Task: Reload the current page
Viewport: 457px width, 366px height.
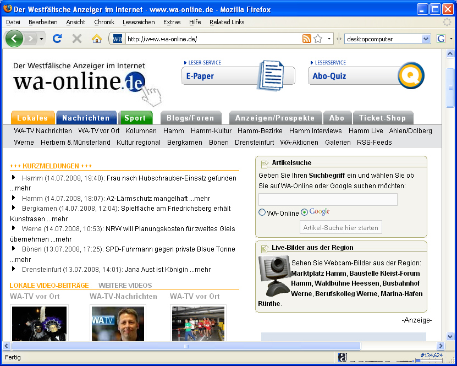Action: (x=57, y=39)
